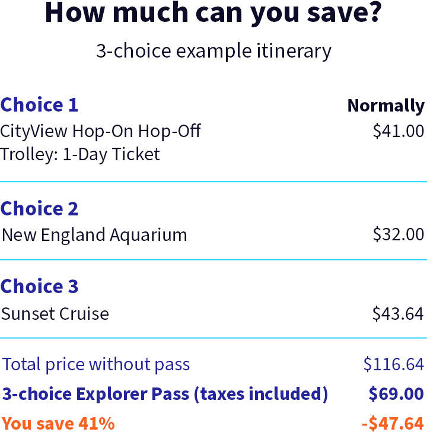Click the 'Choice 1' heading
The image size is (427, 432).
pyautogui.click(x=39, y=105)
